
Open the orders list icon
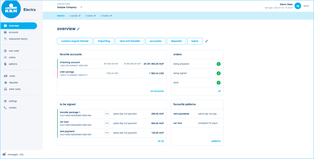(5, 57)
